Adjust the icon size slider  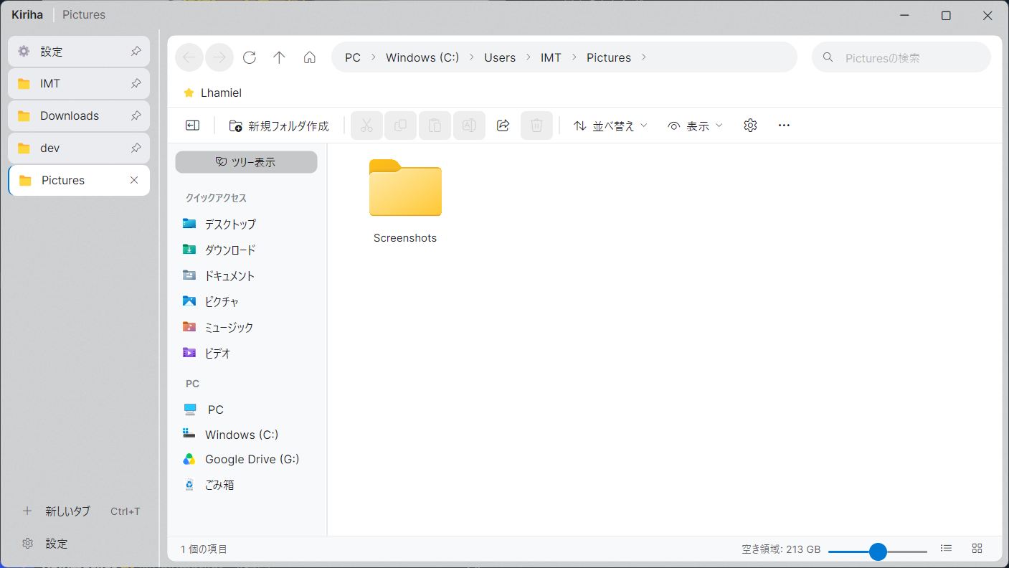[878, 552]
